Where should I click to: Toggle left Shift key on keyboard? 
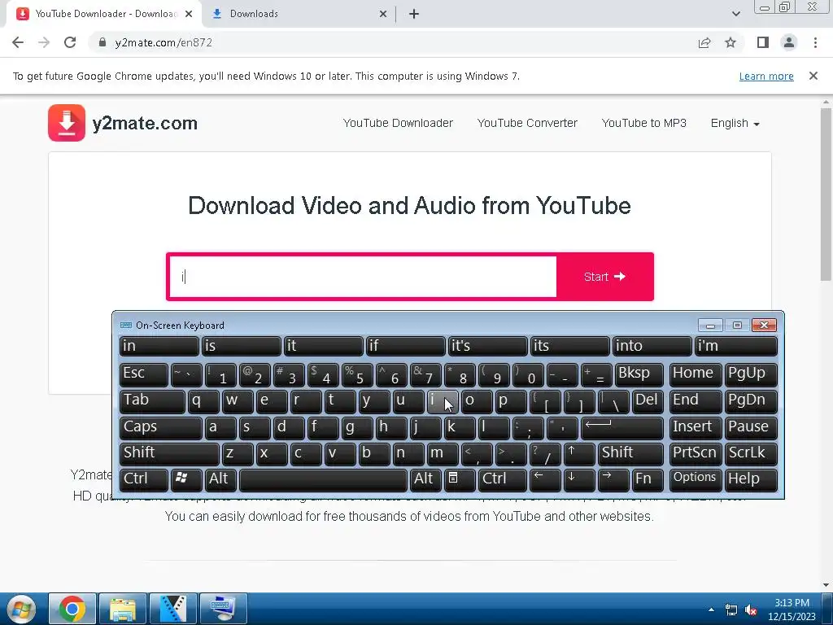(169, 453)
